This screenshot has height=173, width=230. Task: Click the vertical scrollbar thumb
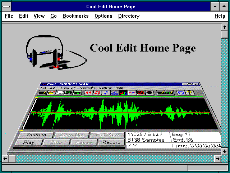225,35
